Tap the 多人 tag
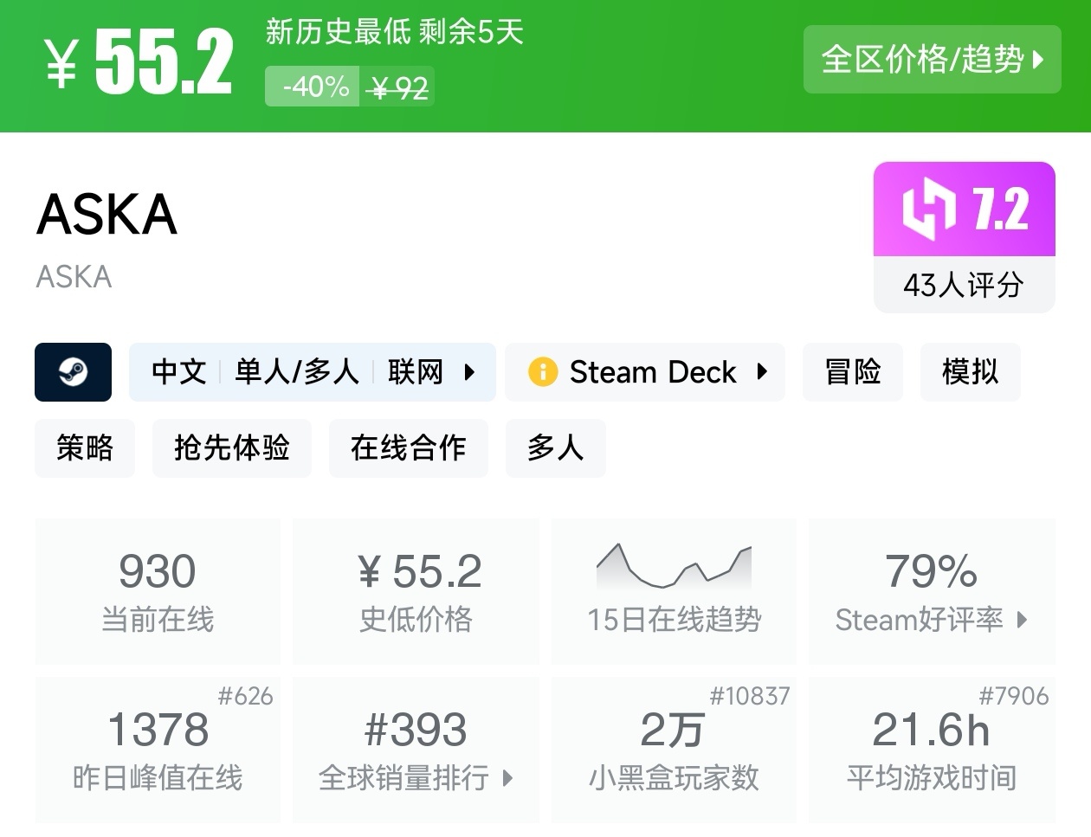1091x837 pixels. click(555, 448)
